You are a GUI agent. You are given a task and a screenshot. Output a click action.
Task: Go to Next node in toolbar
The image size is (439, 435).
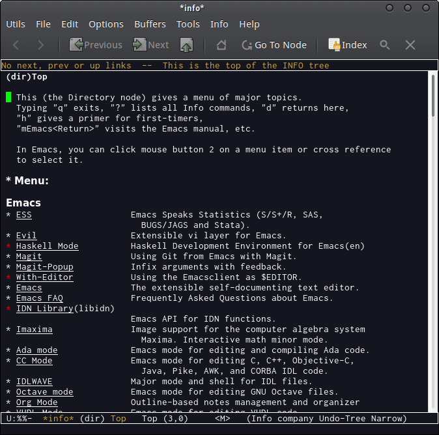pos(151,45)
